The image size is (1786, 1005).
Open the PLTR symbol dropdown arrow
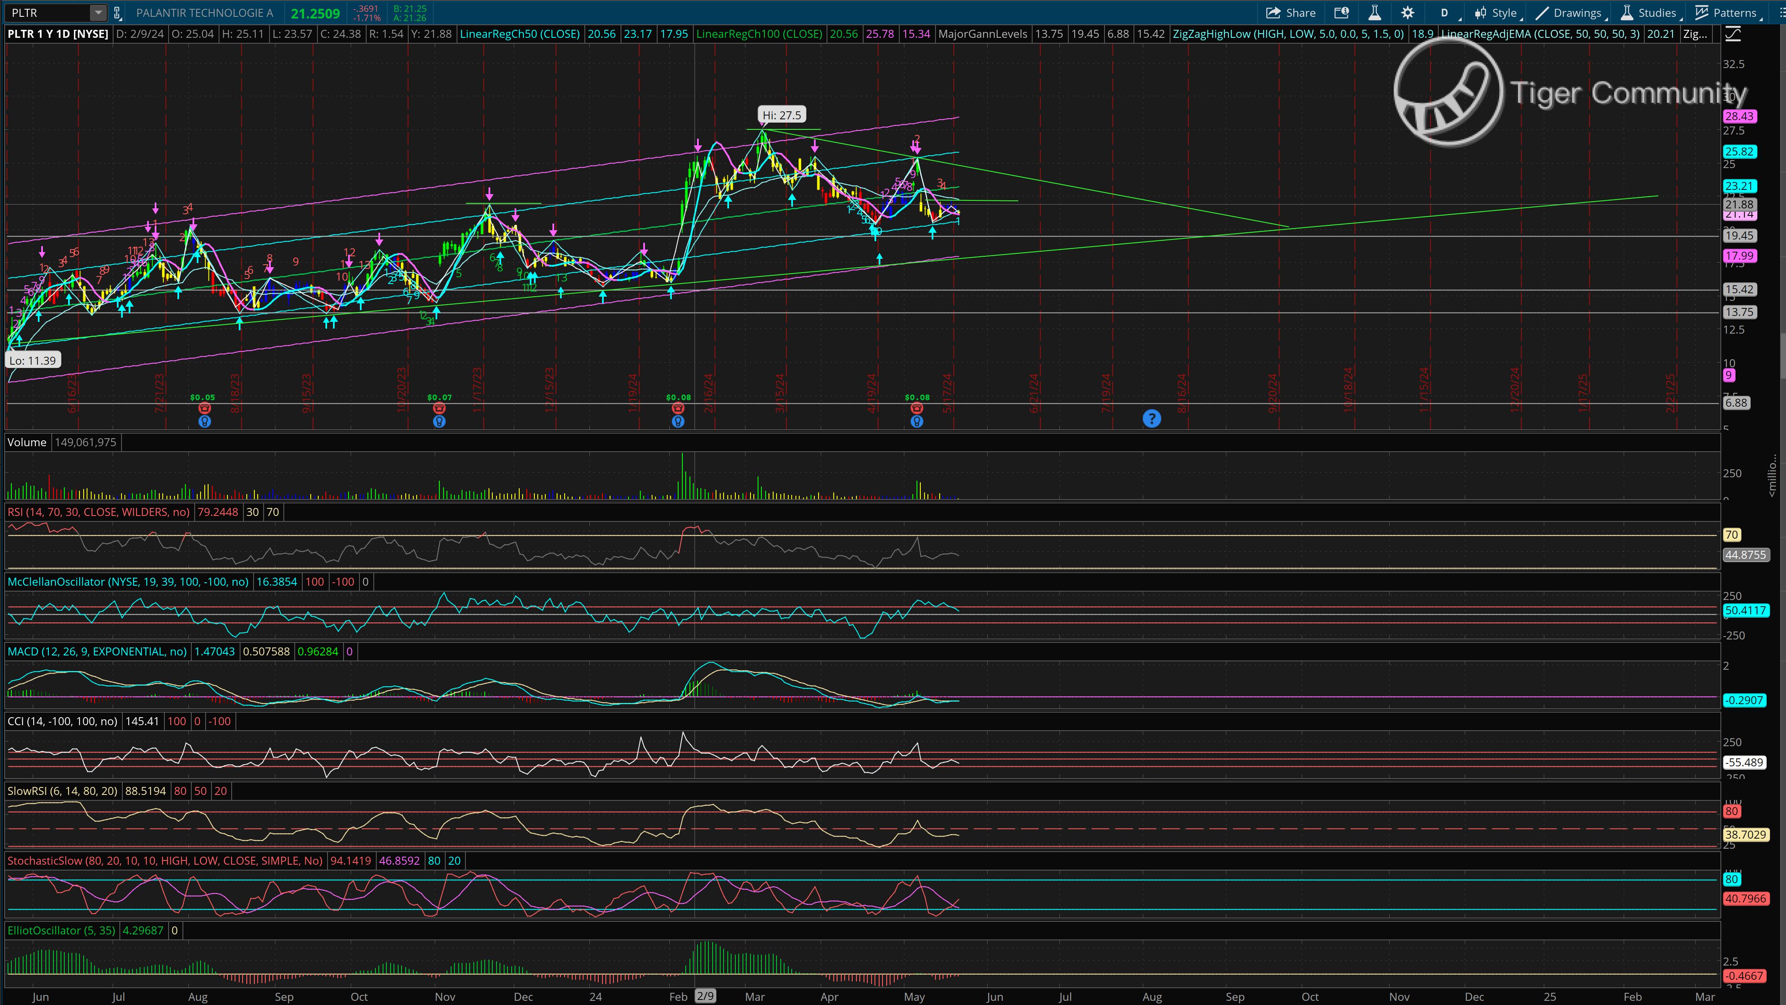pos(98,13)
